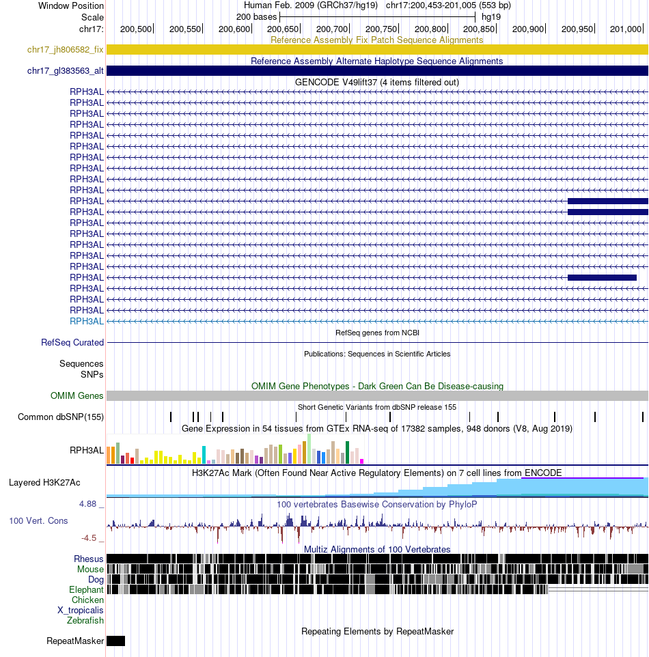This screenshot has height=657, width=649.
Task: Click the RepeatMasker track label
Action: [x=75, y=641]
